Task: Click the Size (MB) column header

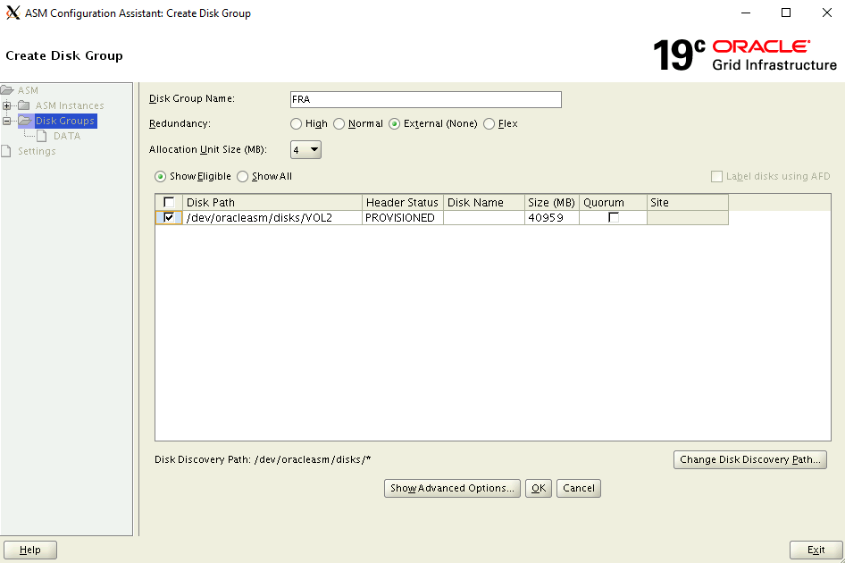Action: 552,202
